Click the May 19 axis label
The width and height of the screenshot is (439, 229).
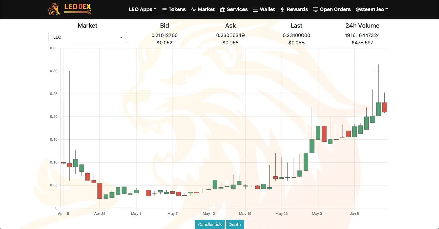click(245, 214)
